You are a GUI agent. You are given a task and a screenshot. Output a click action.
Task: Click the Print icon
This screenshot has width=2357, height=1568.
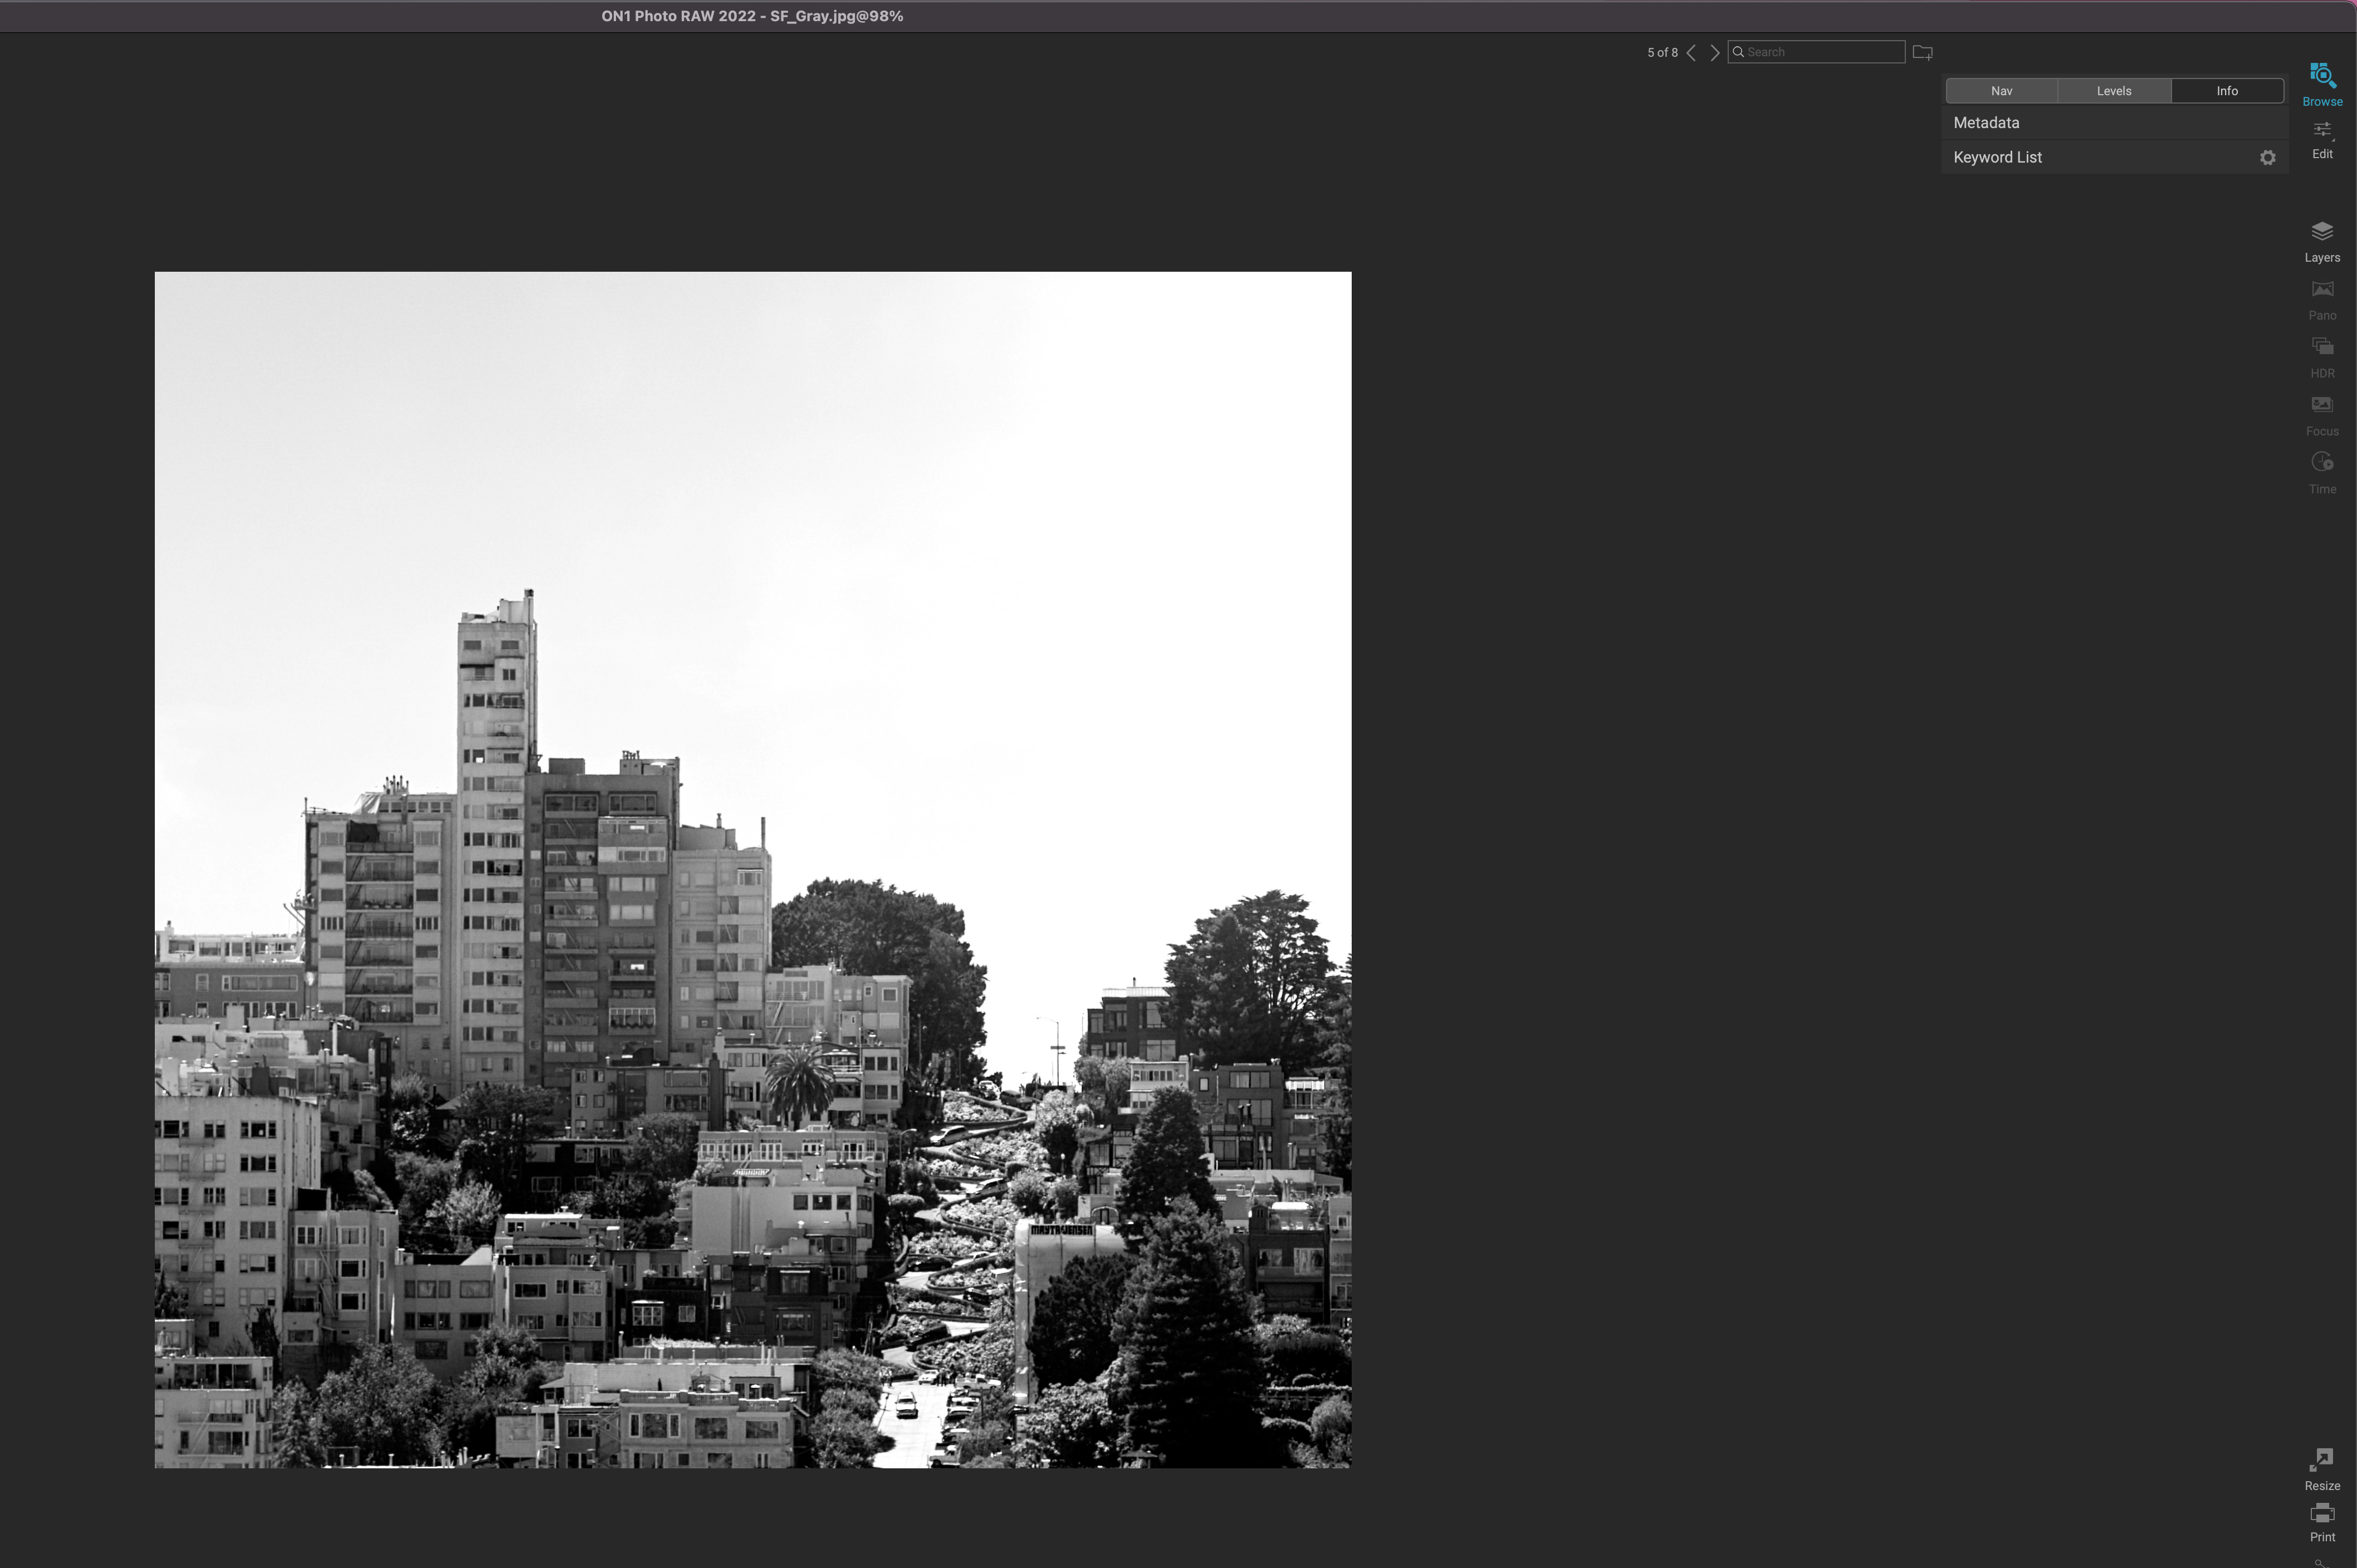(2321, 1521)
